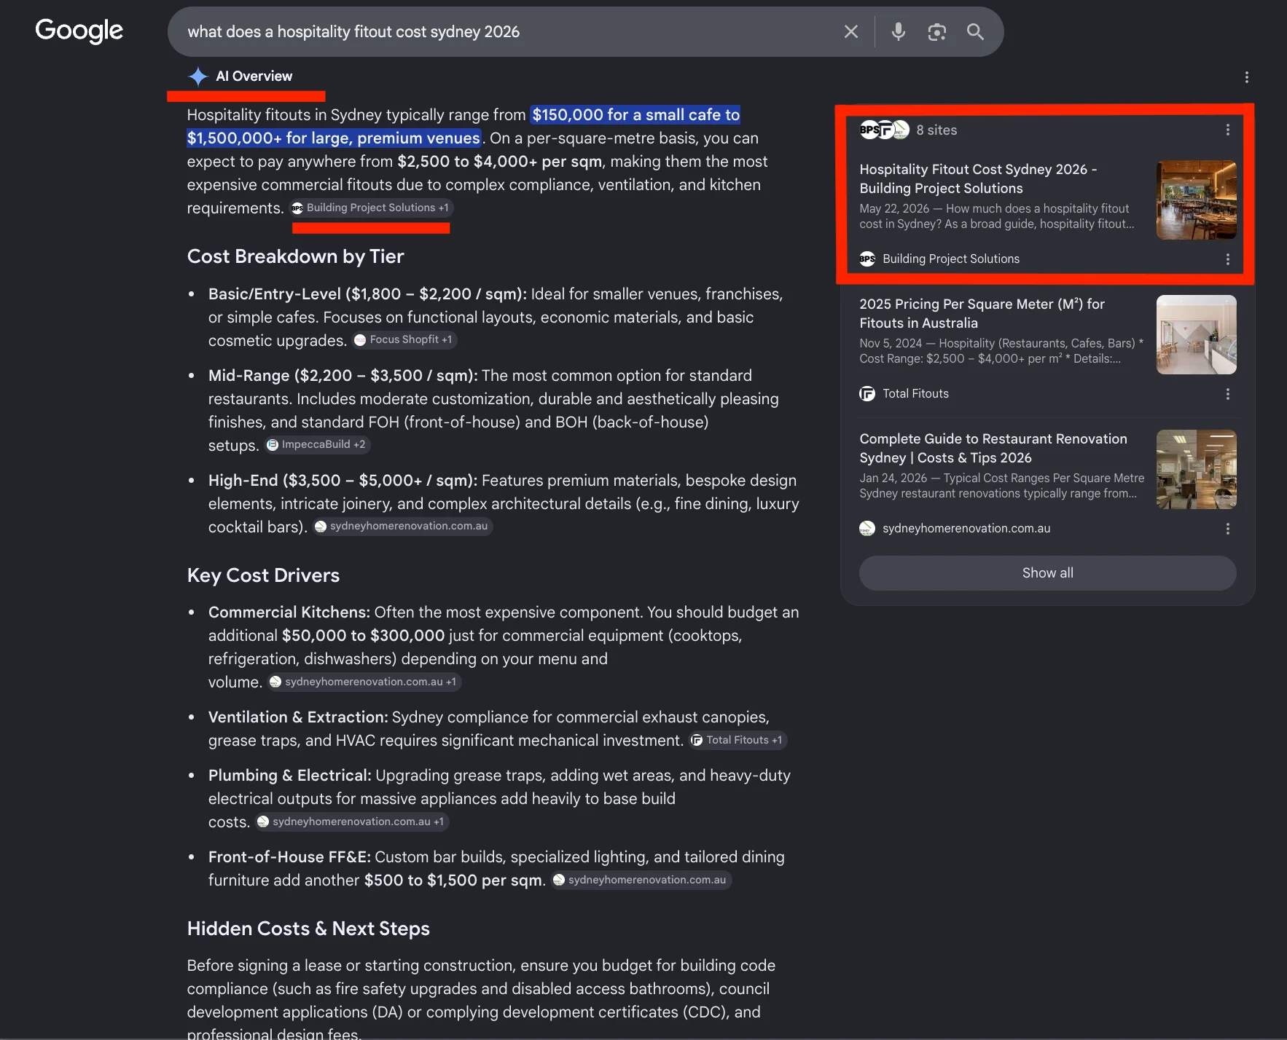
Task: Click the Key Cost Drivers heading
Action: [x=263, y=576]
